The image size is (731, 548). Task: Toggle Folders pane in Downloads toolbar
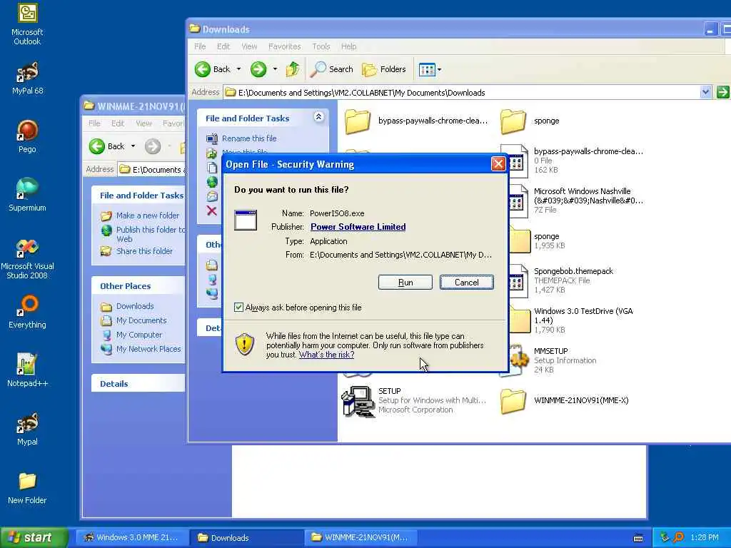pyautogui.click(x=384, y=69)
